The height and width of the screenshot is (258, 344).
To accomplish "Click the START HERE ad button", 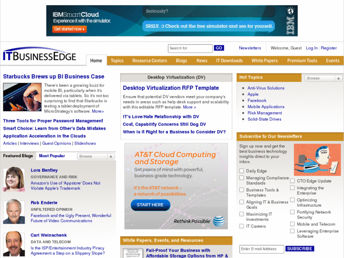I will pos(150,205).
